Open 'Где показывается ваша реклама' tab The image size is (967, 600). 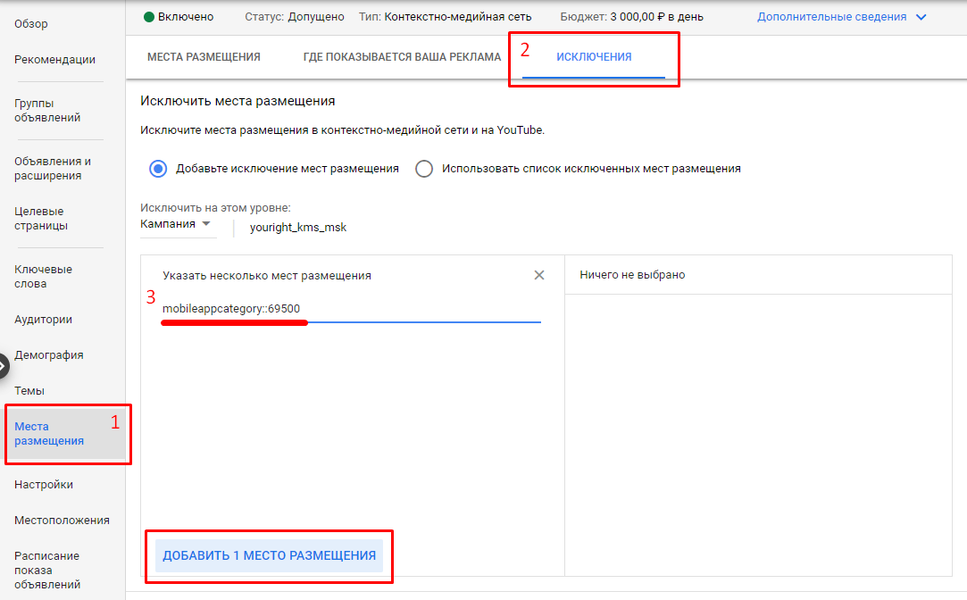click(402, 57)
